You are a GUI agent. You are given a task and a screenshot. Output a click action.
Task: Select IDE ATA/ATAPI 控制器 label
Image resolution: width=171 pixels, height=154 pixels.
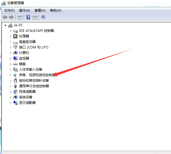[x=36, y=31]
